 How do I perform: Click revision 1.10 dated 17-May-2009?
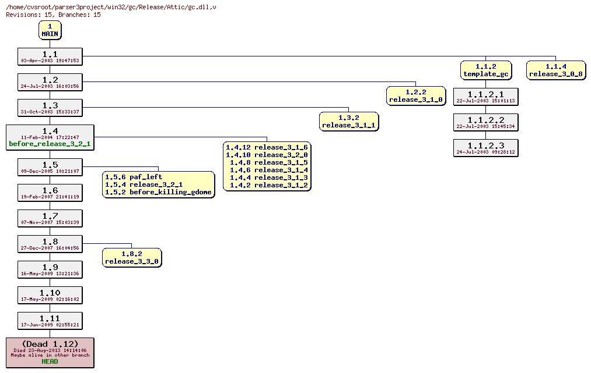coord(50,295)
